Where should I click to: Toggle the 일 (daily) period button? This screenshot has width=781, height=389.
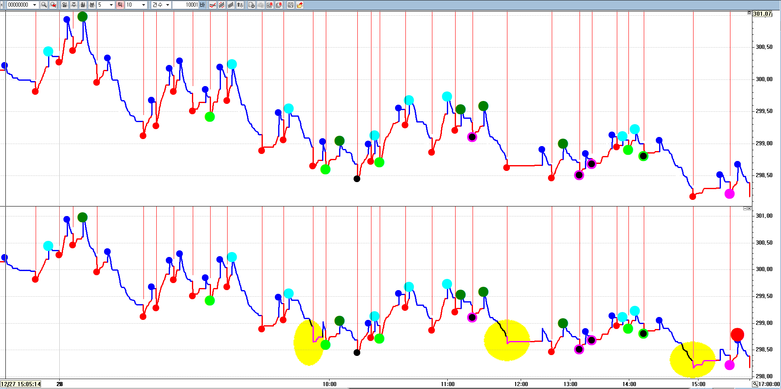tap(64, 5)
